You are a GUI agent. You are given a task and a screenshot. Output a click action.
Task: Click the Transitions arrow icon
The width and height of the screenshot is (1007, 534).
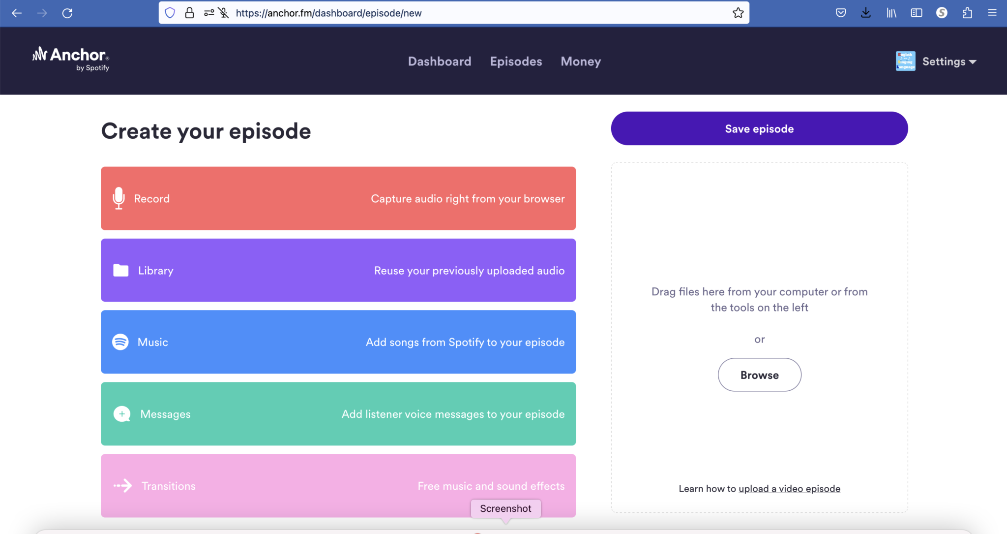click(x=122, y=486)
